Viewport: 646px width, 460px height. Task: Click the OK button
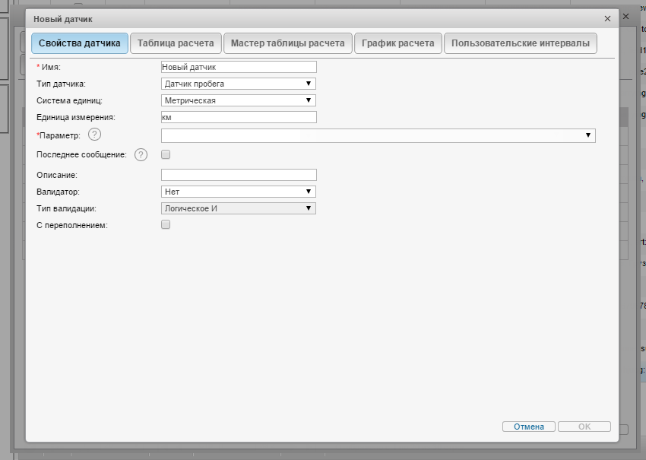pyautogui.click(x=584, y=427)
